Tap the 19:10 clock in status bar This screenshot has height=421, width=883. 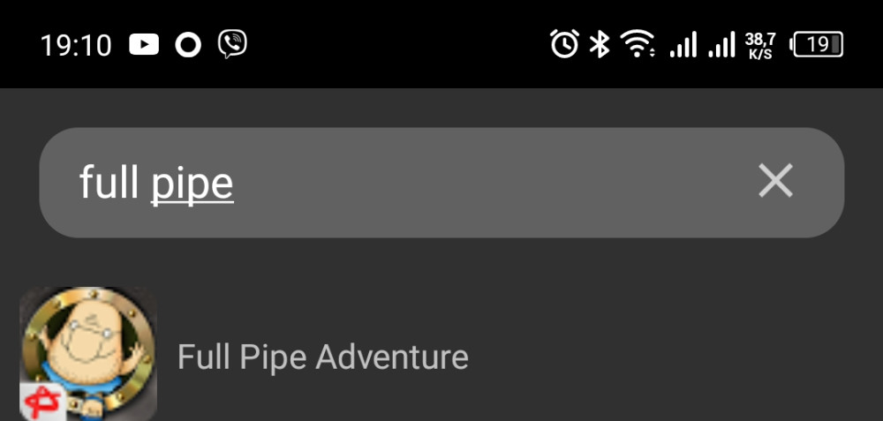(x=76, y=45)
